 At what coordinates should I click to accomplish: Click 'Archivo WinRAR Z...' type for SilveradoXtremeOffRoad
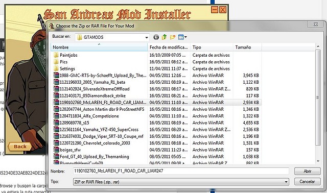tap(212, 89)
